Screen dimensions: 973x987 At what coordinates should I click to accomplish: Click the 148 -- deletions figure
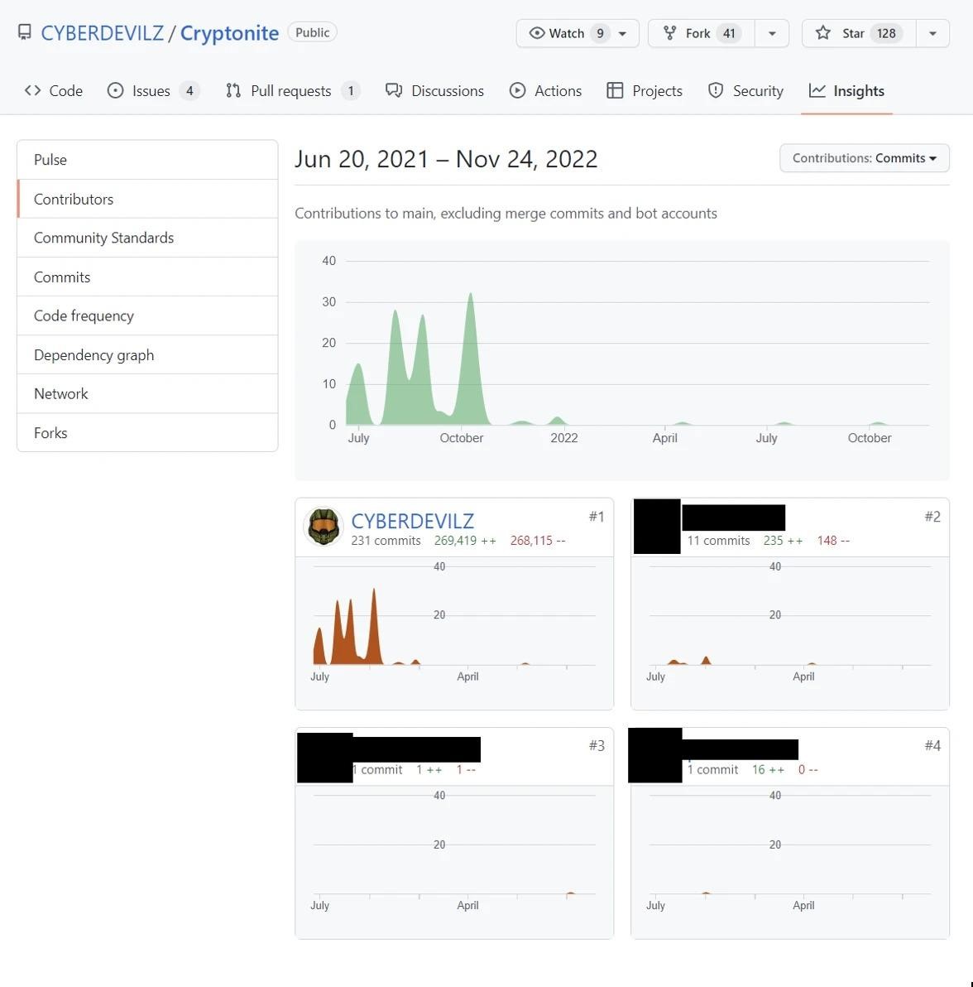click(x=833, y=541)
